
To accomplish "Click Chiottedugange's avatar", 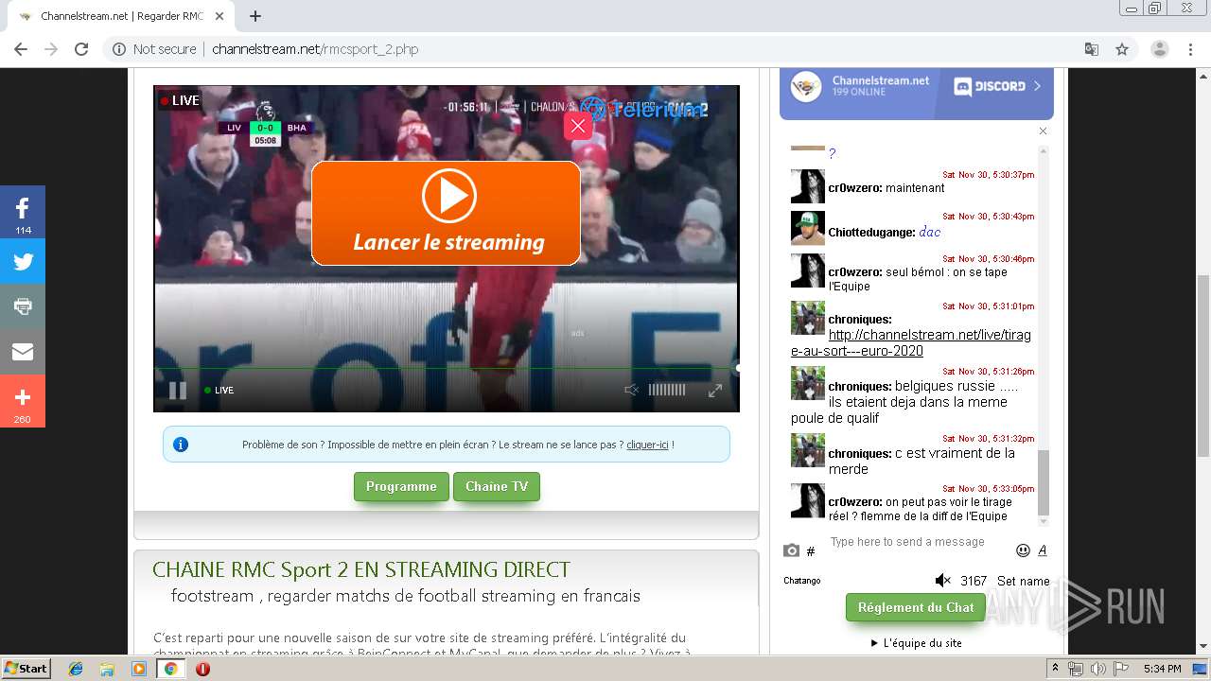I will click(808, 228).
